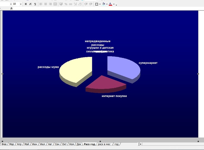This screenshot has height=150, width=204.
Task: Click the insert function fx button
Action: pos(11,8)
